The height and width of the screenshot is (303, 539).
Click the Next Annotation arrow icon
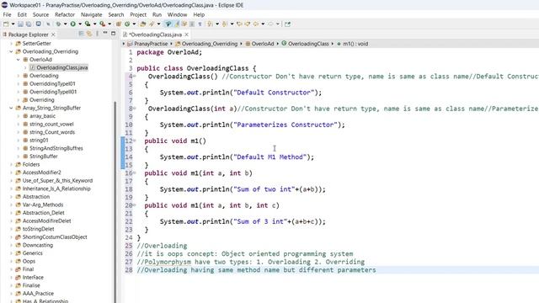[210, 24]
